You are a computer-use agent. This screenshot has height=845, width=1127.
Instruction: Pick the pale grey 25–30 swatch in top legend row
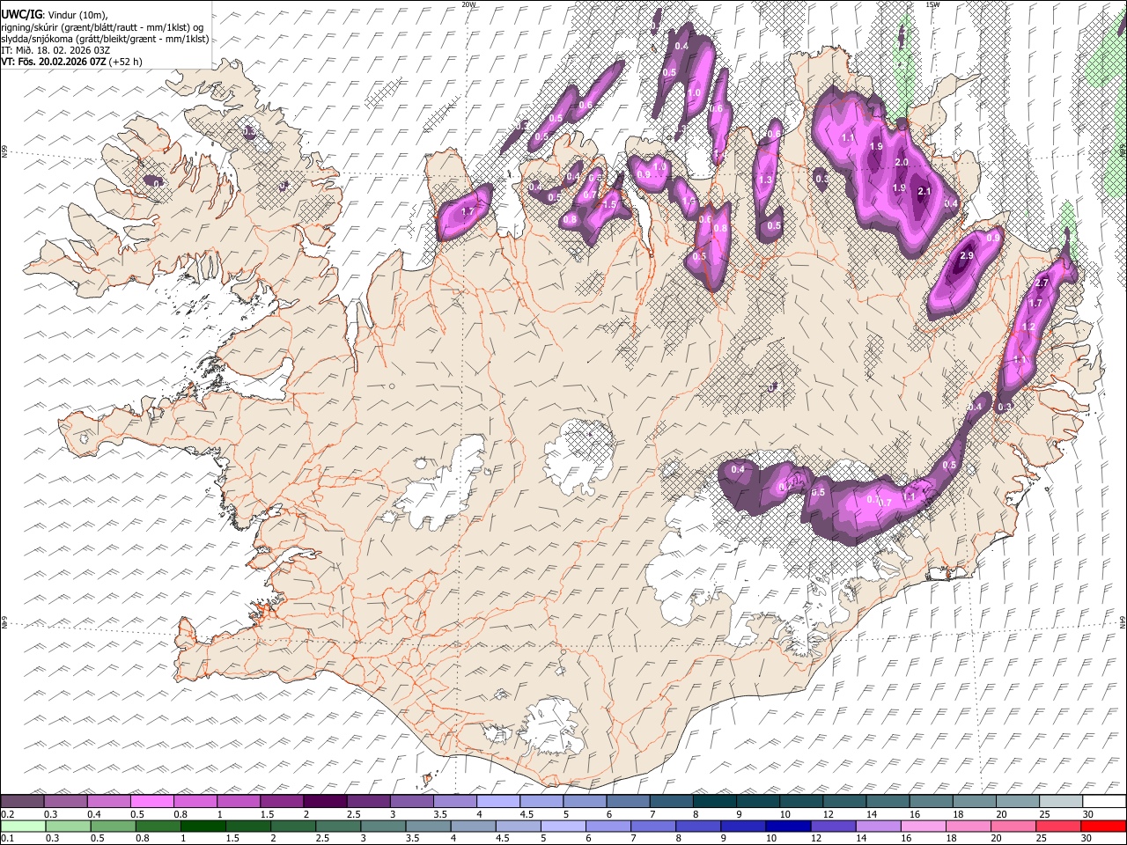pyautogui.click(x=1061, y=801)
